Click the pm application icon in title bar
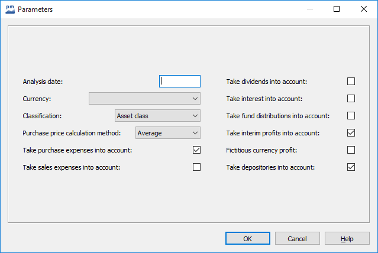The width and height of the screenshot is (378, 253). coord(9,9)
